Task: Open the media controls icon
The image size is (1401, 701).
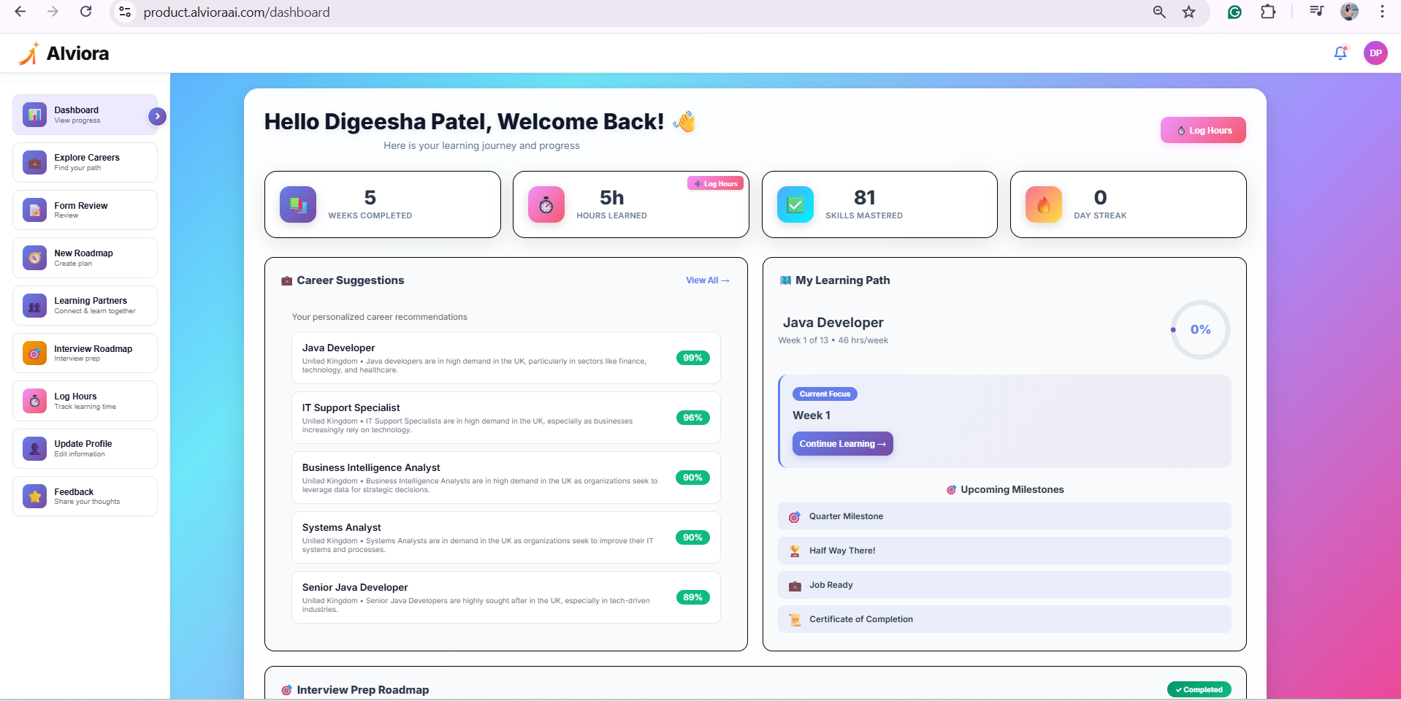Action: pyautogui.click(x=1316, y=12)
